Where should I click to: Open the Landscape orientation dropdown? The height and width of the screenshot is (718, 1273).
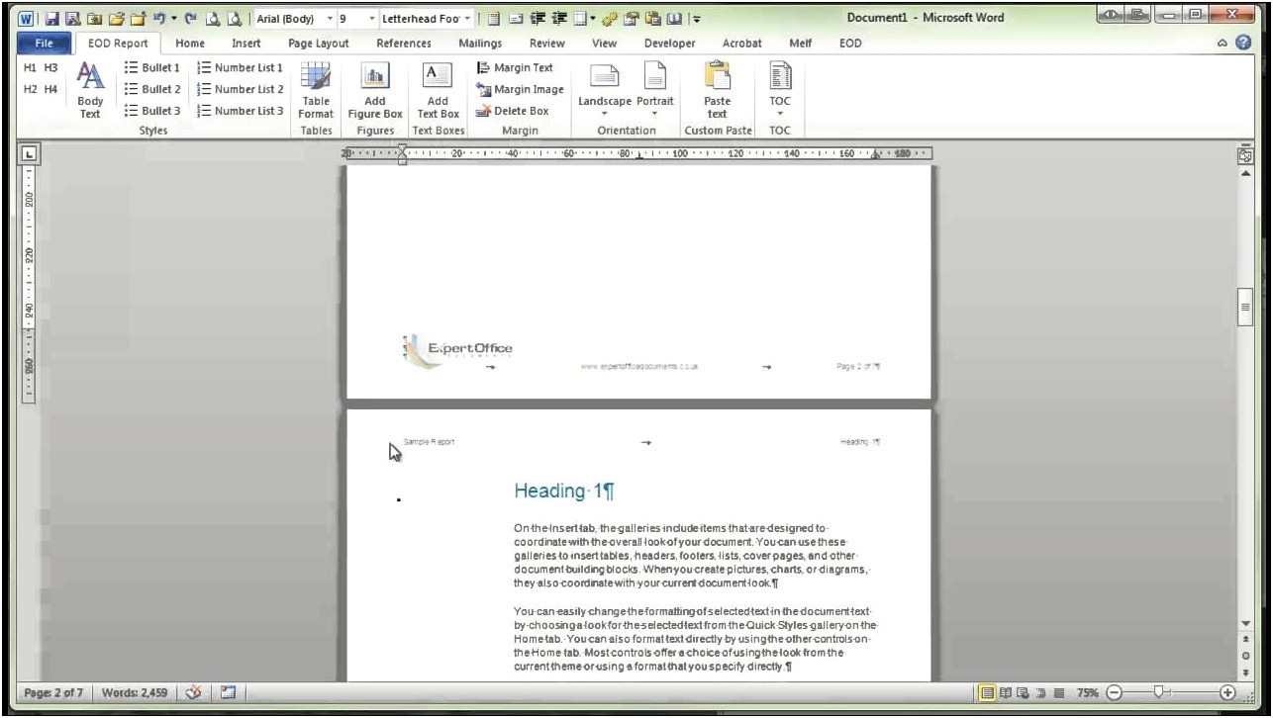[604, 90]
